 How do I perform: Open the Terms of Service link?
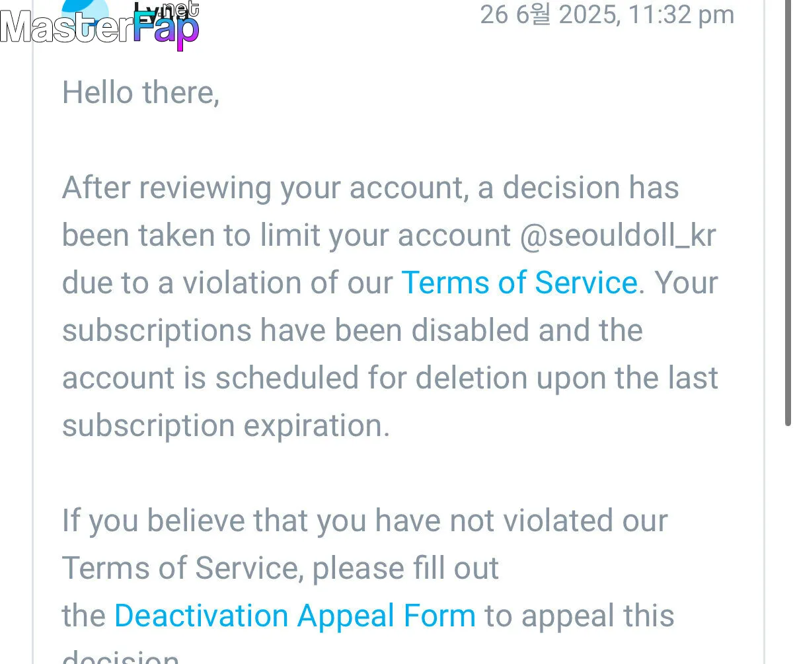pos(519,283)
